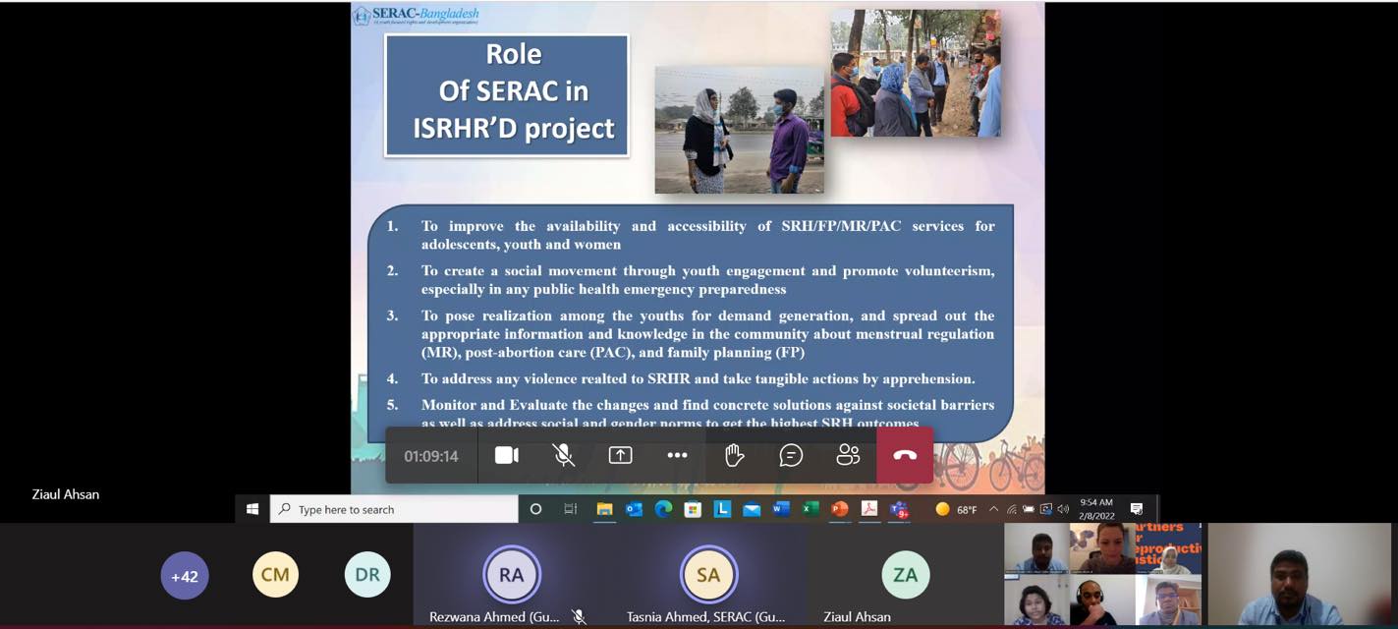Click the Rezwana Ahmed name label
Screen dimensions: 1398x629
point(494,617)
